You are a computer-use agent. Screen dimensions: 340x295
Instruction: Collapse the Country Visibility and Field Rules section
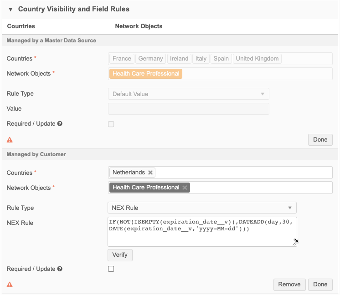(x=10, y=9)
